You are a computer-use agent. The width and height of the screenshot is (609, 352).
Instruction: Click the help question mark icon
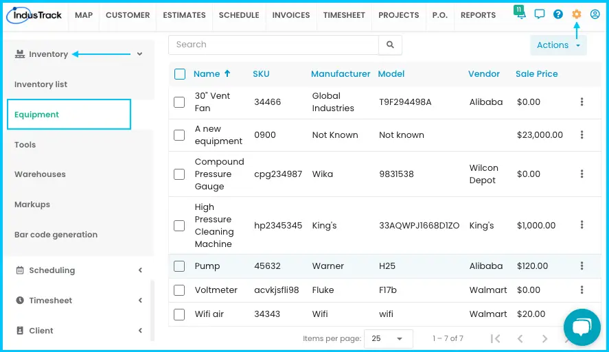pos(558,14)
